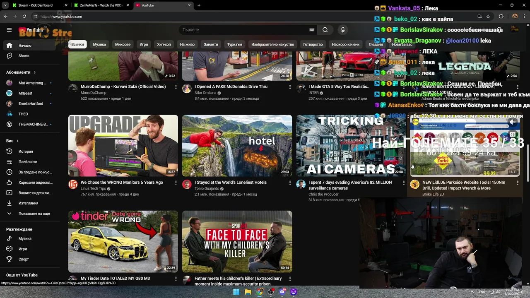The width and height of the screenshot is (530, 298).
Task: Select the Всички filter chip
Action: click(77, 44)
